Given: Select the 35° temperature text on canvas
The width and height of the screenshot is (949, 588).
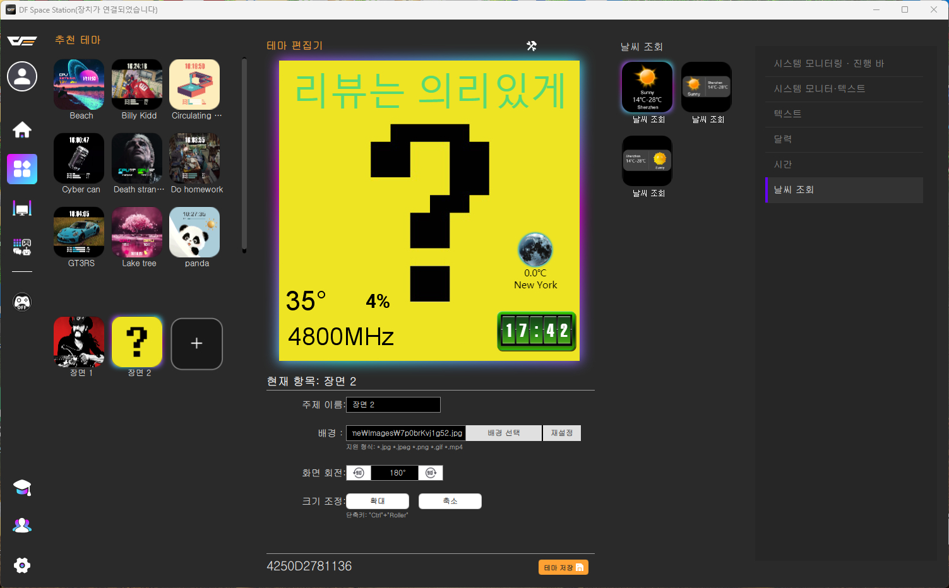Looking at the screenshot, I should point(306,301).
